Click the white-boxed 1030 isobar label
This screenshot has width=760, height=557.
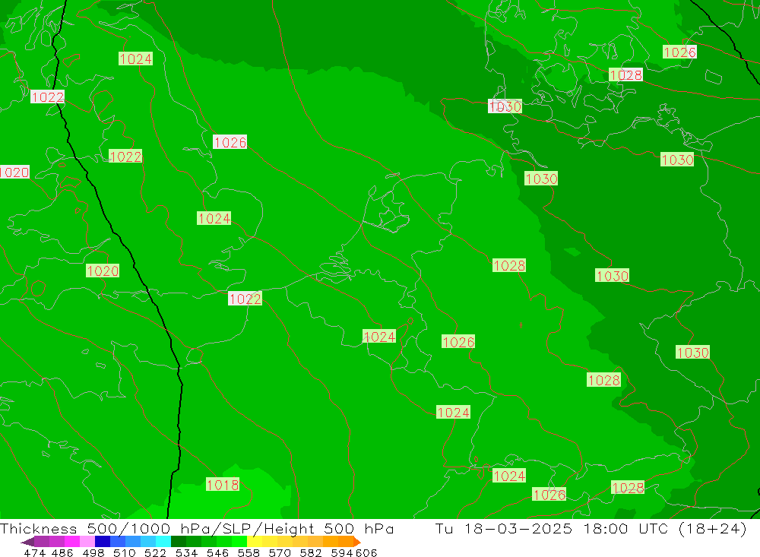coord(505,106)
